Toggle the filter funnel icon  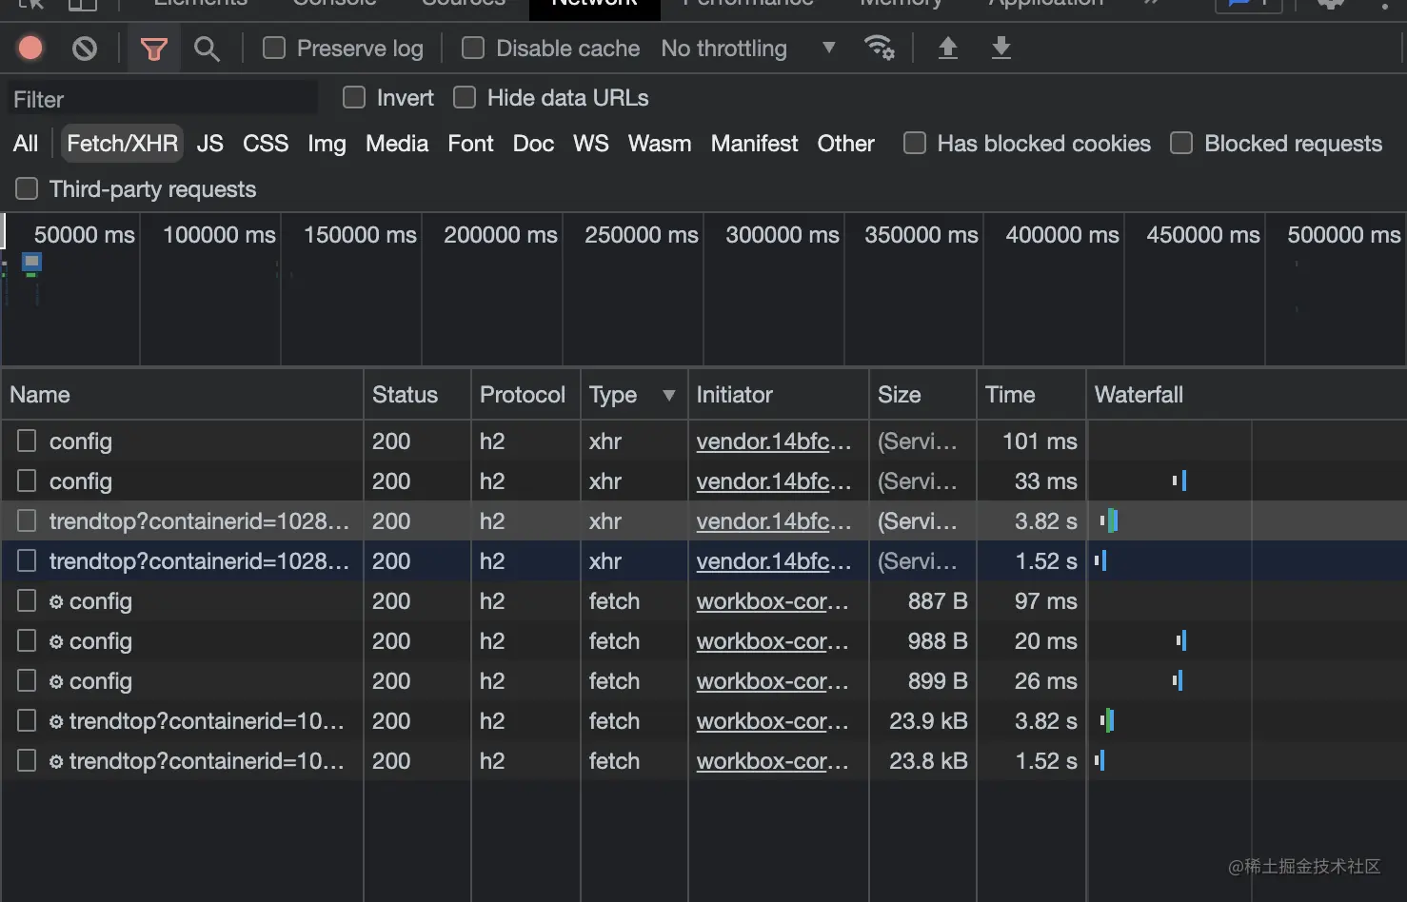153,49
